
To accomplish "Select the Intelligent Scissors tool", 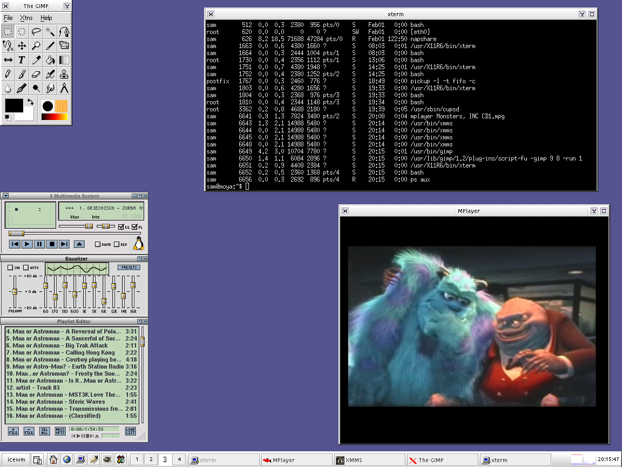I will [8, 45].
